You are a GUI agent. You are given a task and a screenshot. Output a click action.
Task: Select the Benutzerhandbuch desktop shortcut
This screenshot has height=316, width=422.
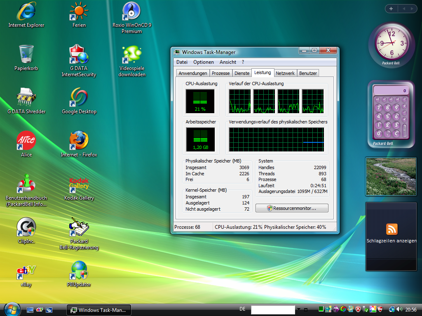click(x=26, y=191)
